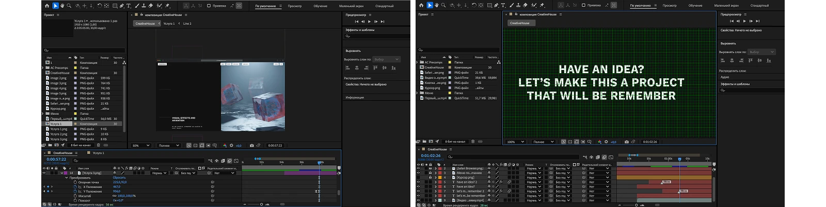Image resolution: width=826 pixels, height=207 pixels.
Task: Select the Pen tool in right window toolbar
Action: (x=497, y=6)
